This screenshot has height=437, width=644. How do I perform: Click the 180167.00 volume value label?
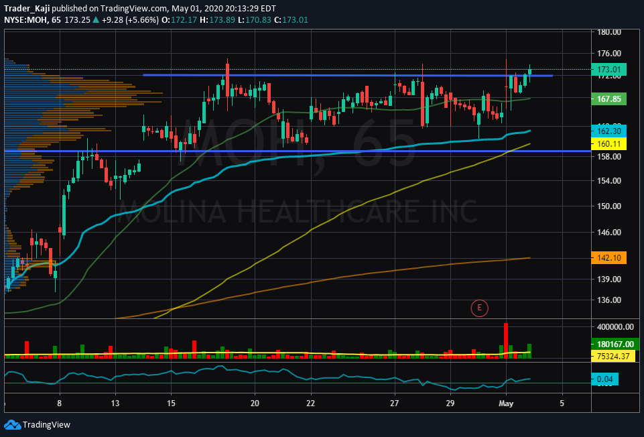pyautogui.click(x=615, y=344)
